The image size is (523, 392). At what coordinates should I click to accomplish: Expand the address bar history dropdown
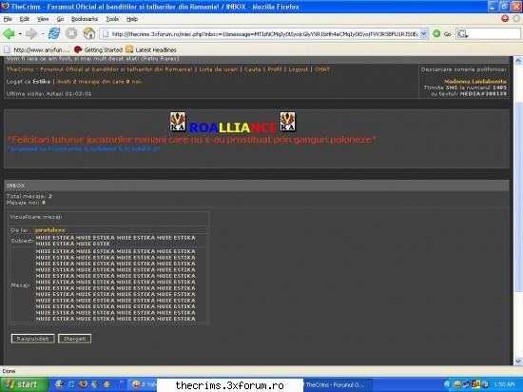[423, 33]
